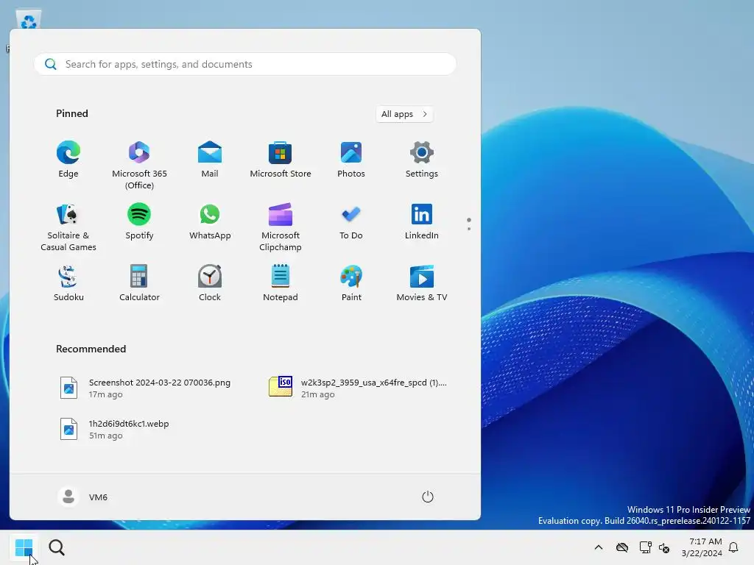The height and width of the screenshot is (565, 754).
Task: Launch Microsoft 365 (Office)
Action: click(x=139, y=164)
